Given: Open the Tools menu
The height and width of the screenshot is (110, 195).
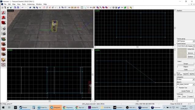Looking at the screenshot, I should 24,4.
